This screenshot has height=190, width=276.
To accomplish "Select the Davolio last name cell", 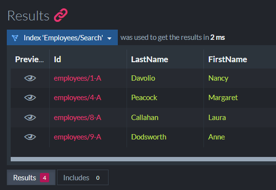I will pyautogui.click(x=143, y=78).
